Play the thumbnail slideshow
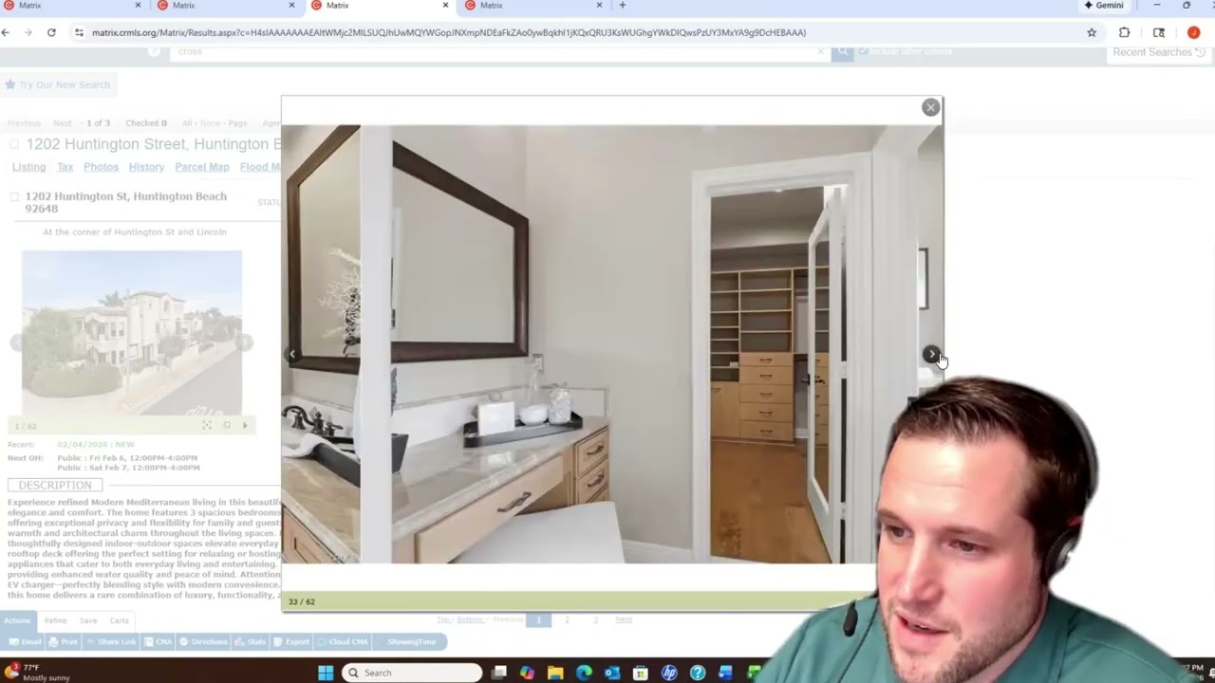The height and width of the screenshot is (683, 1215). pyautogui.click(x=245, y=425)
